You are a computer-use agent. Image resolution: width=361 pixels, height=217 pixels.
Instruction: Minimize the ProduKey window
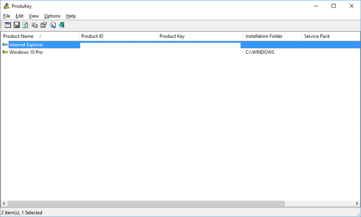(x=316, y=6)
